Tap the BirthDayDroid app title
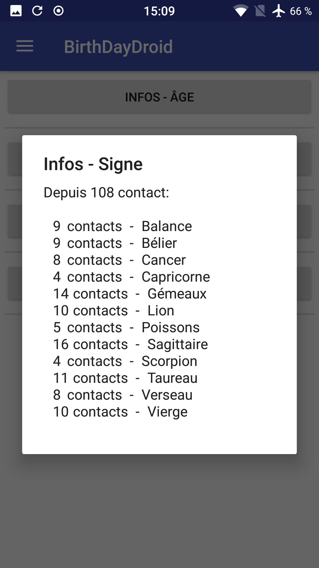319x568 pixels. click(x=118, y=47)
